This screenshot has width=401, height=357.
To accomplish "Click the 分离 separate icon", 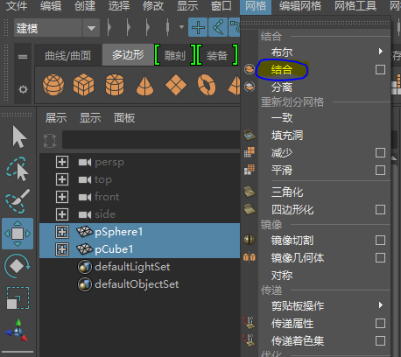I will [x=250, y=87].
